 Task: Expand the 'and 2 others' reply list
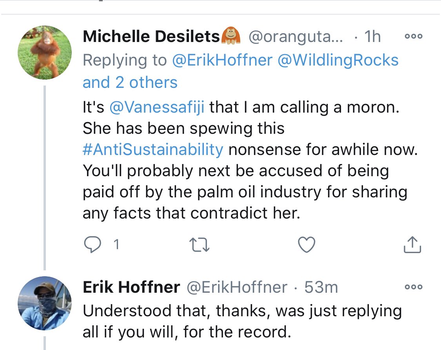pyautogui.click(x=129, y=82)
